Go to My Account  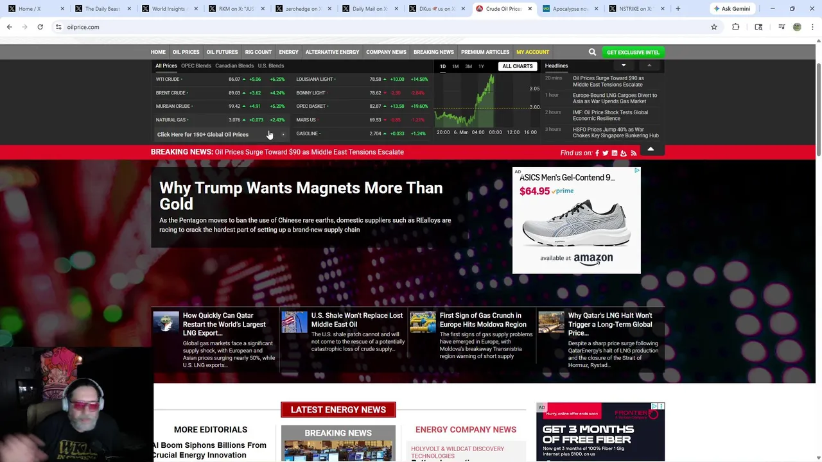(x=532, y=52)
